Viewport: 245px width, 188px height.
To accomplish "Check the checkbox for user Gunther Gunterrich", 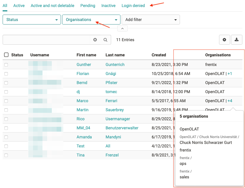I will tap(6, 65).
